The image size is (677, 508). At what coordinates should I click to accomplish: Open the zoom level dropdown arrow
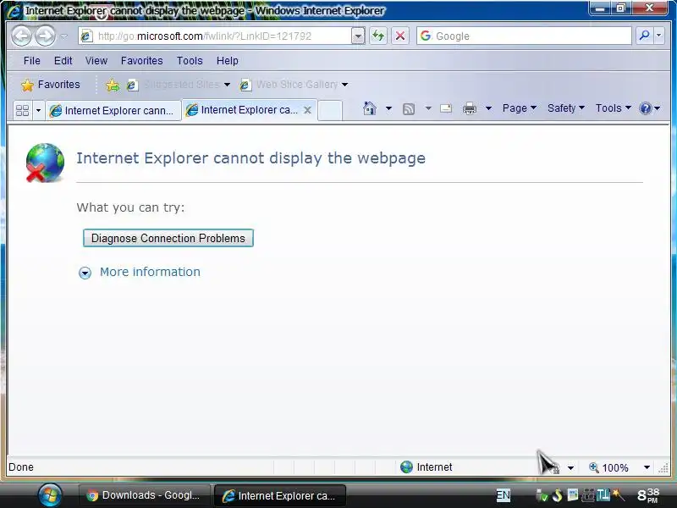(647, 467)
